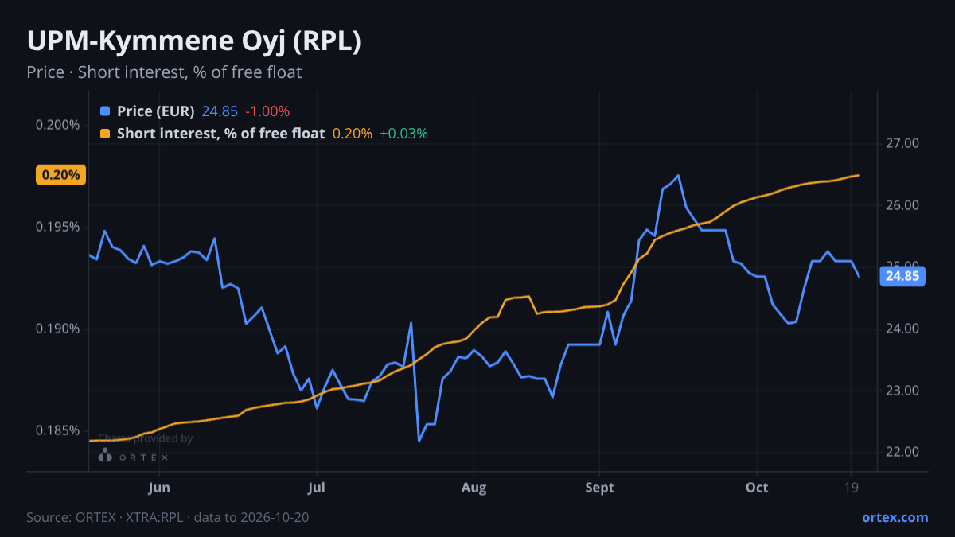This screenshot has width=955, height=537.
Task: Click the 22.00 right axis label
Action: [x=902, y=452]
